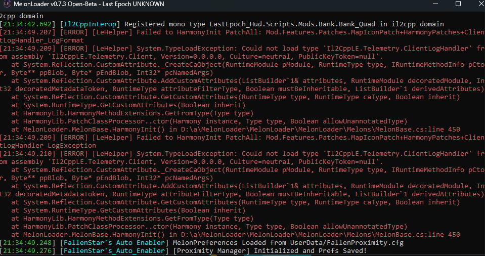Click the [FallenStar's_Auto_Enabler] tag with underscores
The image size is (485, 256).
[x=115, y=251]
